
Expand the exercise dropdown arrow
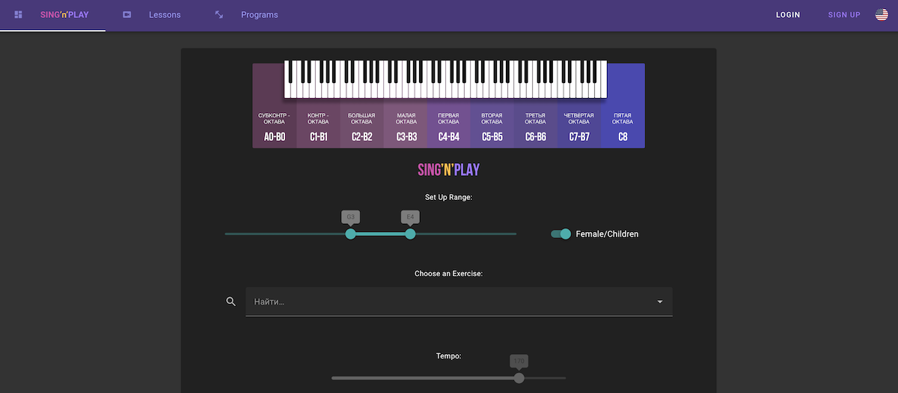[660, 302]
